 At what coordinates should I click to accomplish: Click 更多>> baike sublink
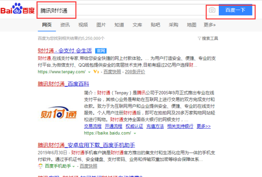coord(203,126)
